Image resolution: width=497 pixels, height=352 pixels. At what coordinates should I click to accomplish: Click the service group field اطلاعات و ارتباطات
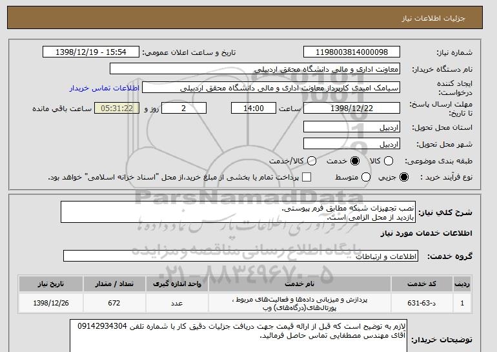pos(241,256)
